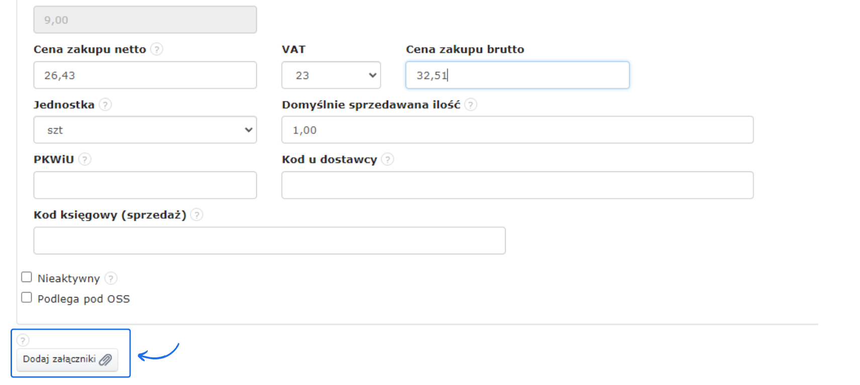Click help icon beside Jednostka label
This screenshot has height=385, width=860.
105,105
